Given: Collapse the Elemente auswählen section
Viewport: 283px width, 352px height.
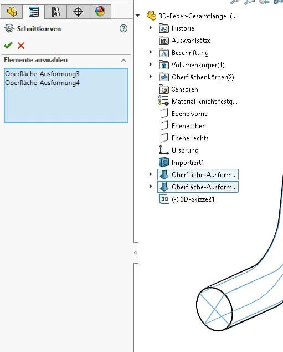Looking at the screenshot, I should tap(124, 60).
